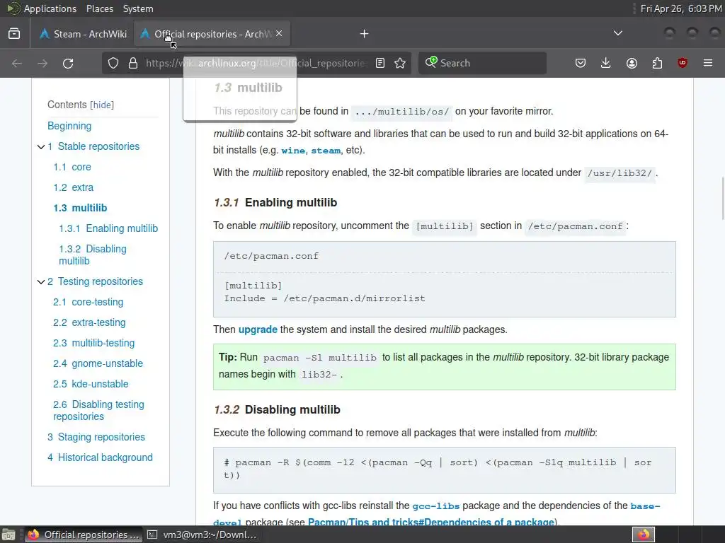Go to 1.3.1 Enabling multilib entry
This screenshot has width=725, height=543.
coord(108,228)
